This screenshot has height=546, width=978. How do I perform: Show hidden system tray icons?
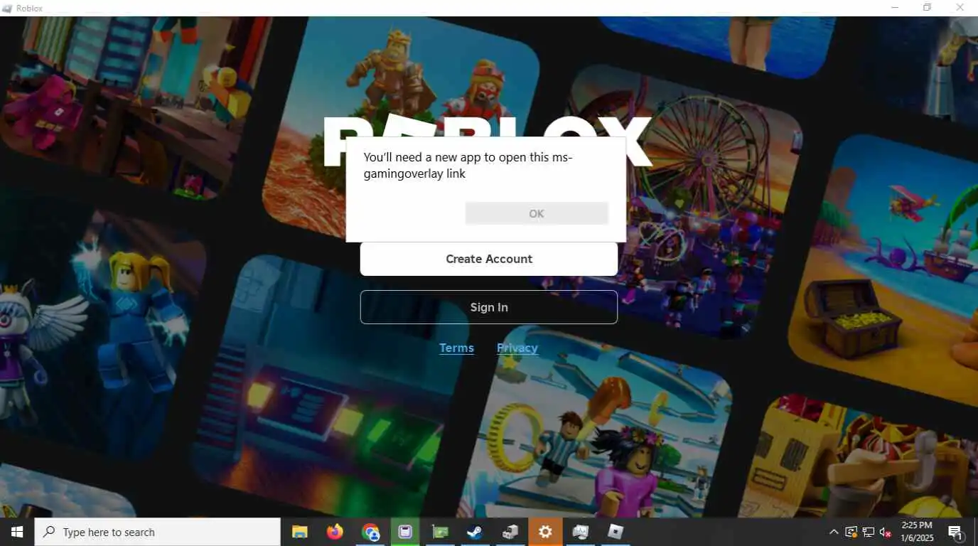pos(834,532)
